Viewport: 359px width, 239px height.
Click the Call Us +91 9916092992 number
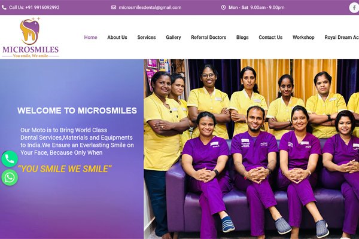[x=34, y=7]
